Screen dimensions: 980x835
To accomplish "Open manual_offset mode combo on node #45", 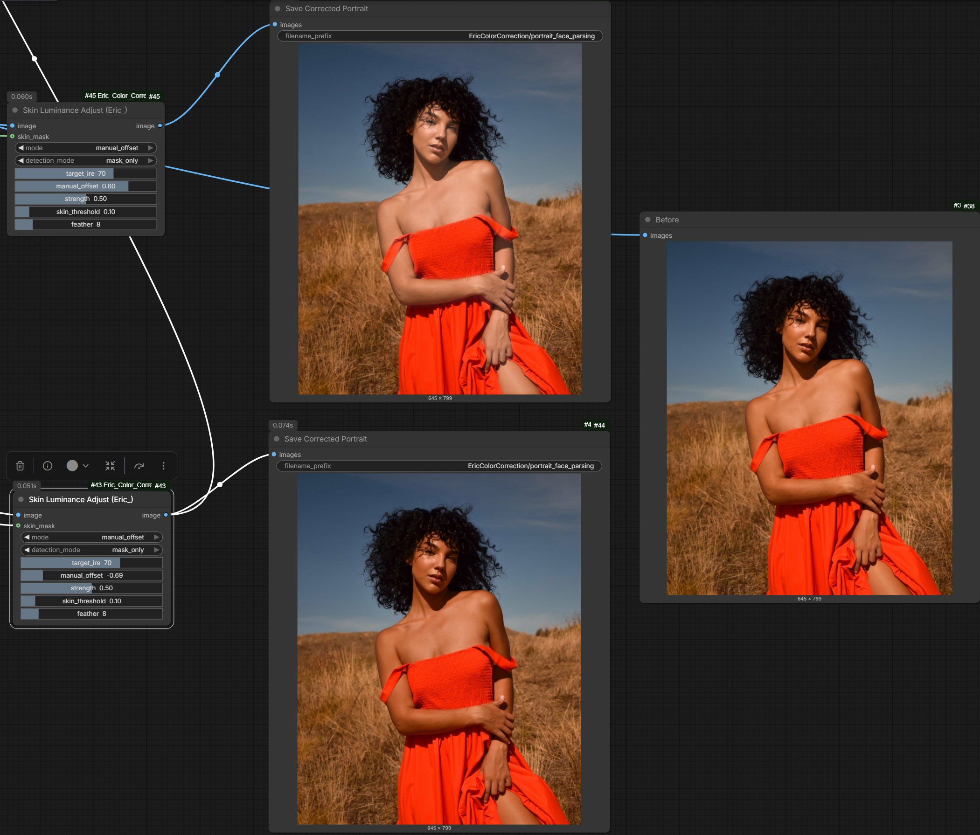I will click(86, 148).
